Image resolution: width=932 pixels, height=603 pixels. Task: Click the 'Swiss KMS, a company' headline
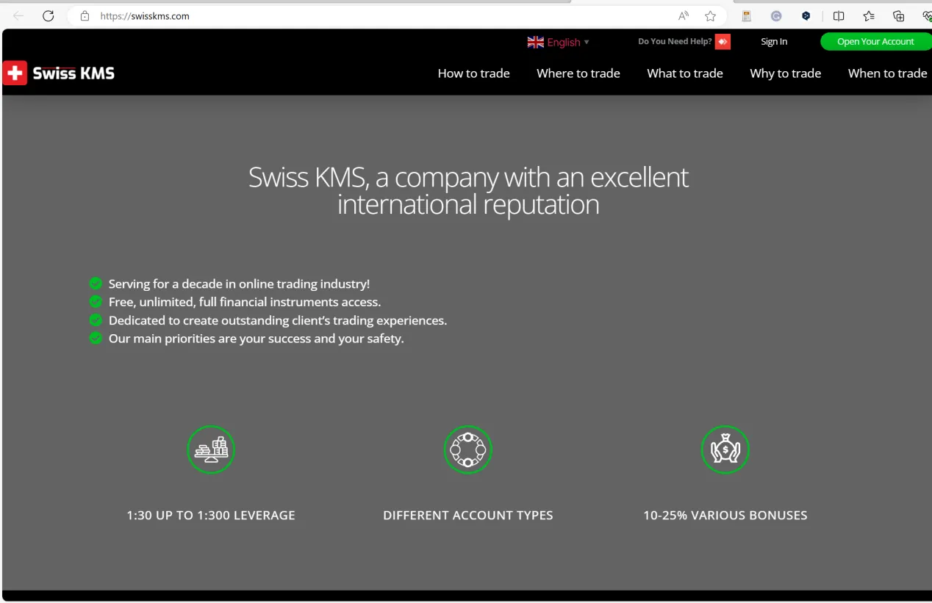click(x=468, y=190)
